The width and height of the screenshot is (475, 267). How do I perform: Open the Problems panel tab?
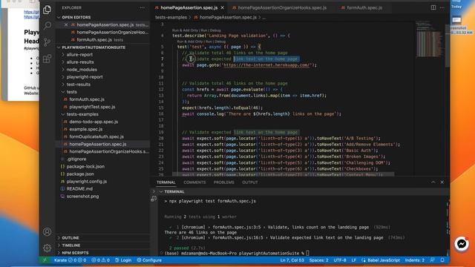coord(224,182)
